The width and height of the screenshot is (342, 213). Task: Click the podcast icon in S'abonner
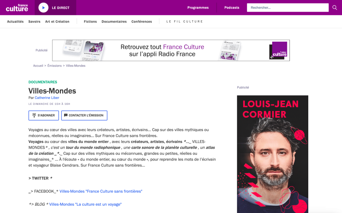click(34, 115)
